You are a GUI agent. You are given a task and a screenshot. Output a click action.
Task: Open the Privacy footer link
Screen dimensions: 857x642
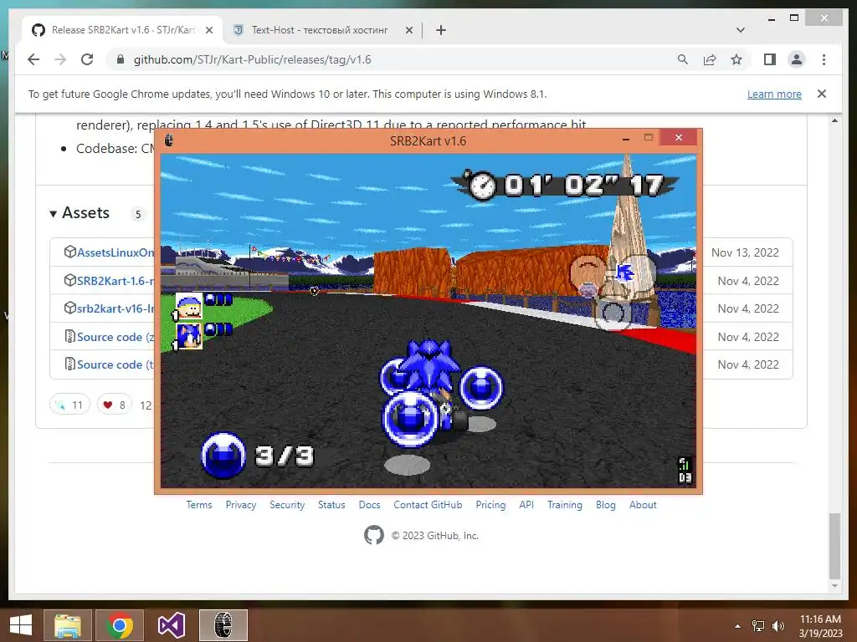point(240,505)
